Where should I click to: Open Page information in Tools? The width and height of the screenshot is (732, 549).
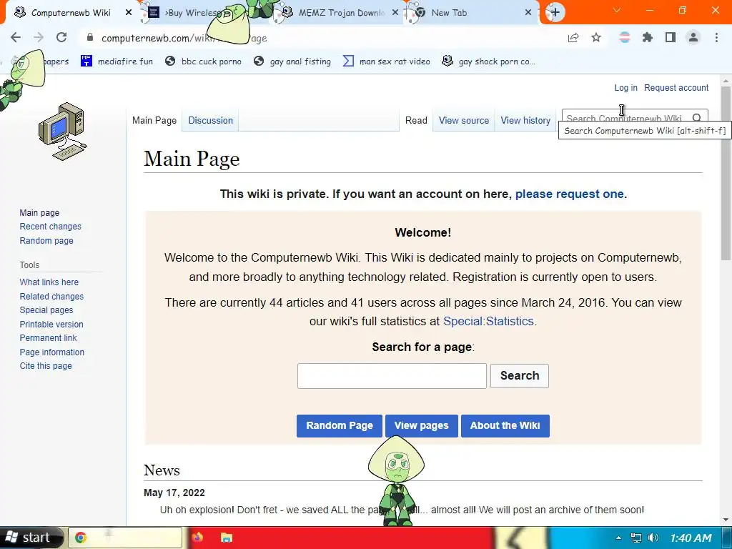coord(51,352)
